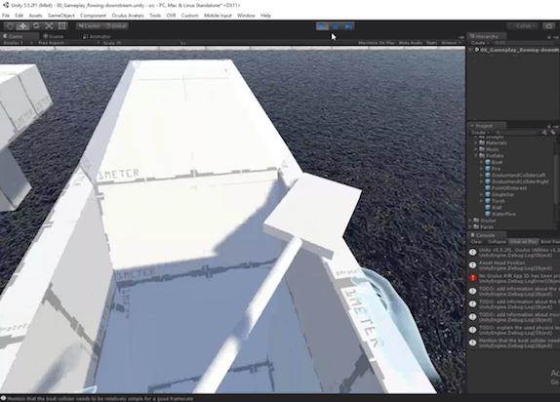The width and height of the screenshot is (560, 402).
Task: Click the Project search-by-label icon
Action: [552, 133]
